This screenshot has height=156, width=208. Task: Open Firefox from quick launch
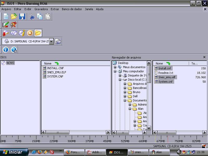40,152
